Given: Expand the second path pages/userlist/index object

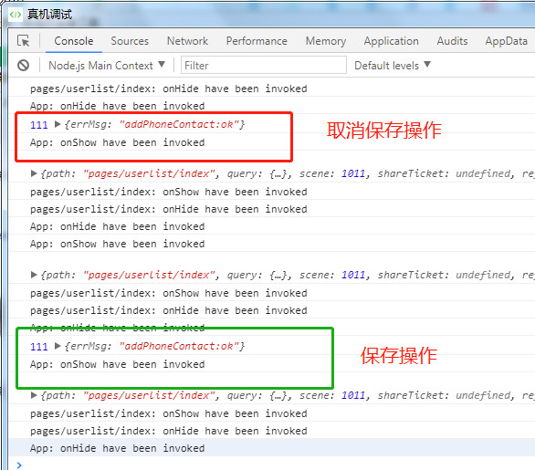Looking at the screenshot, I should [x=34, y=275].
